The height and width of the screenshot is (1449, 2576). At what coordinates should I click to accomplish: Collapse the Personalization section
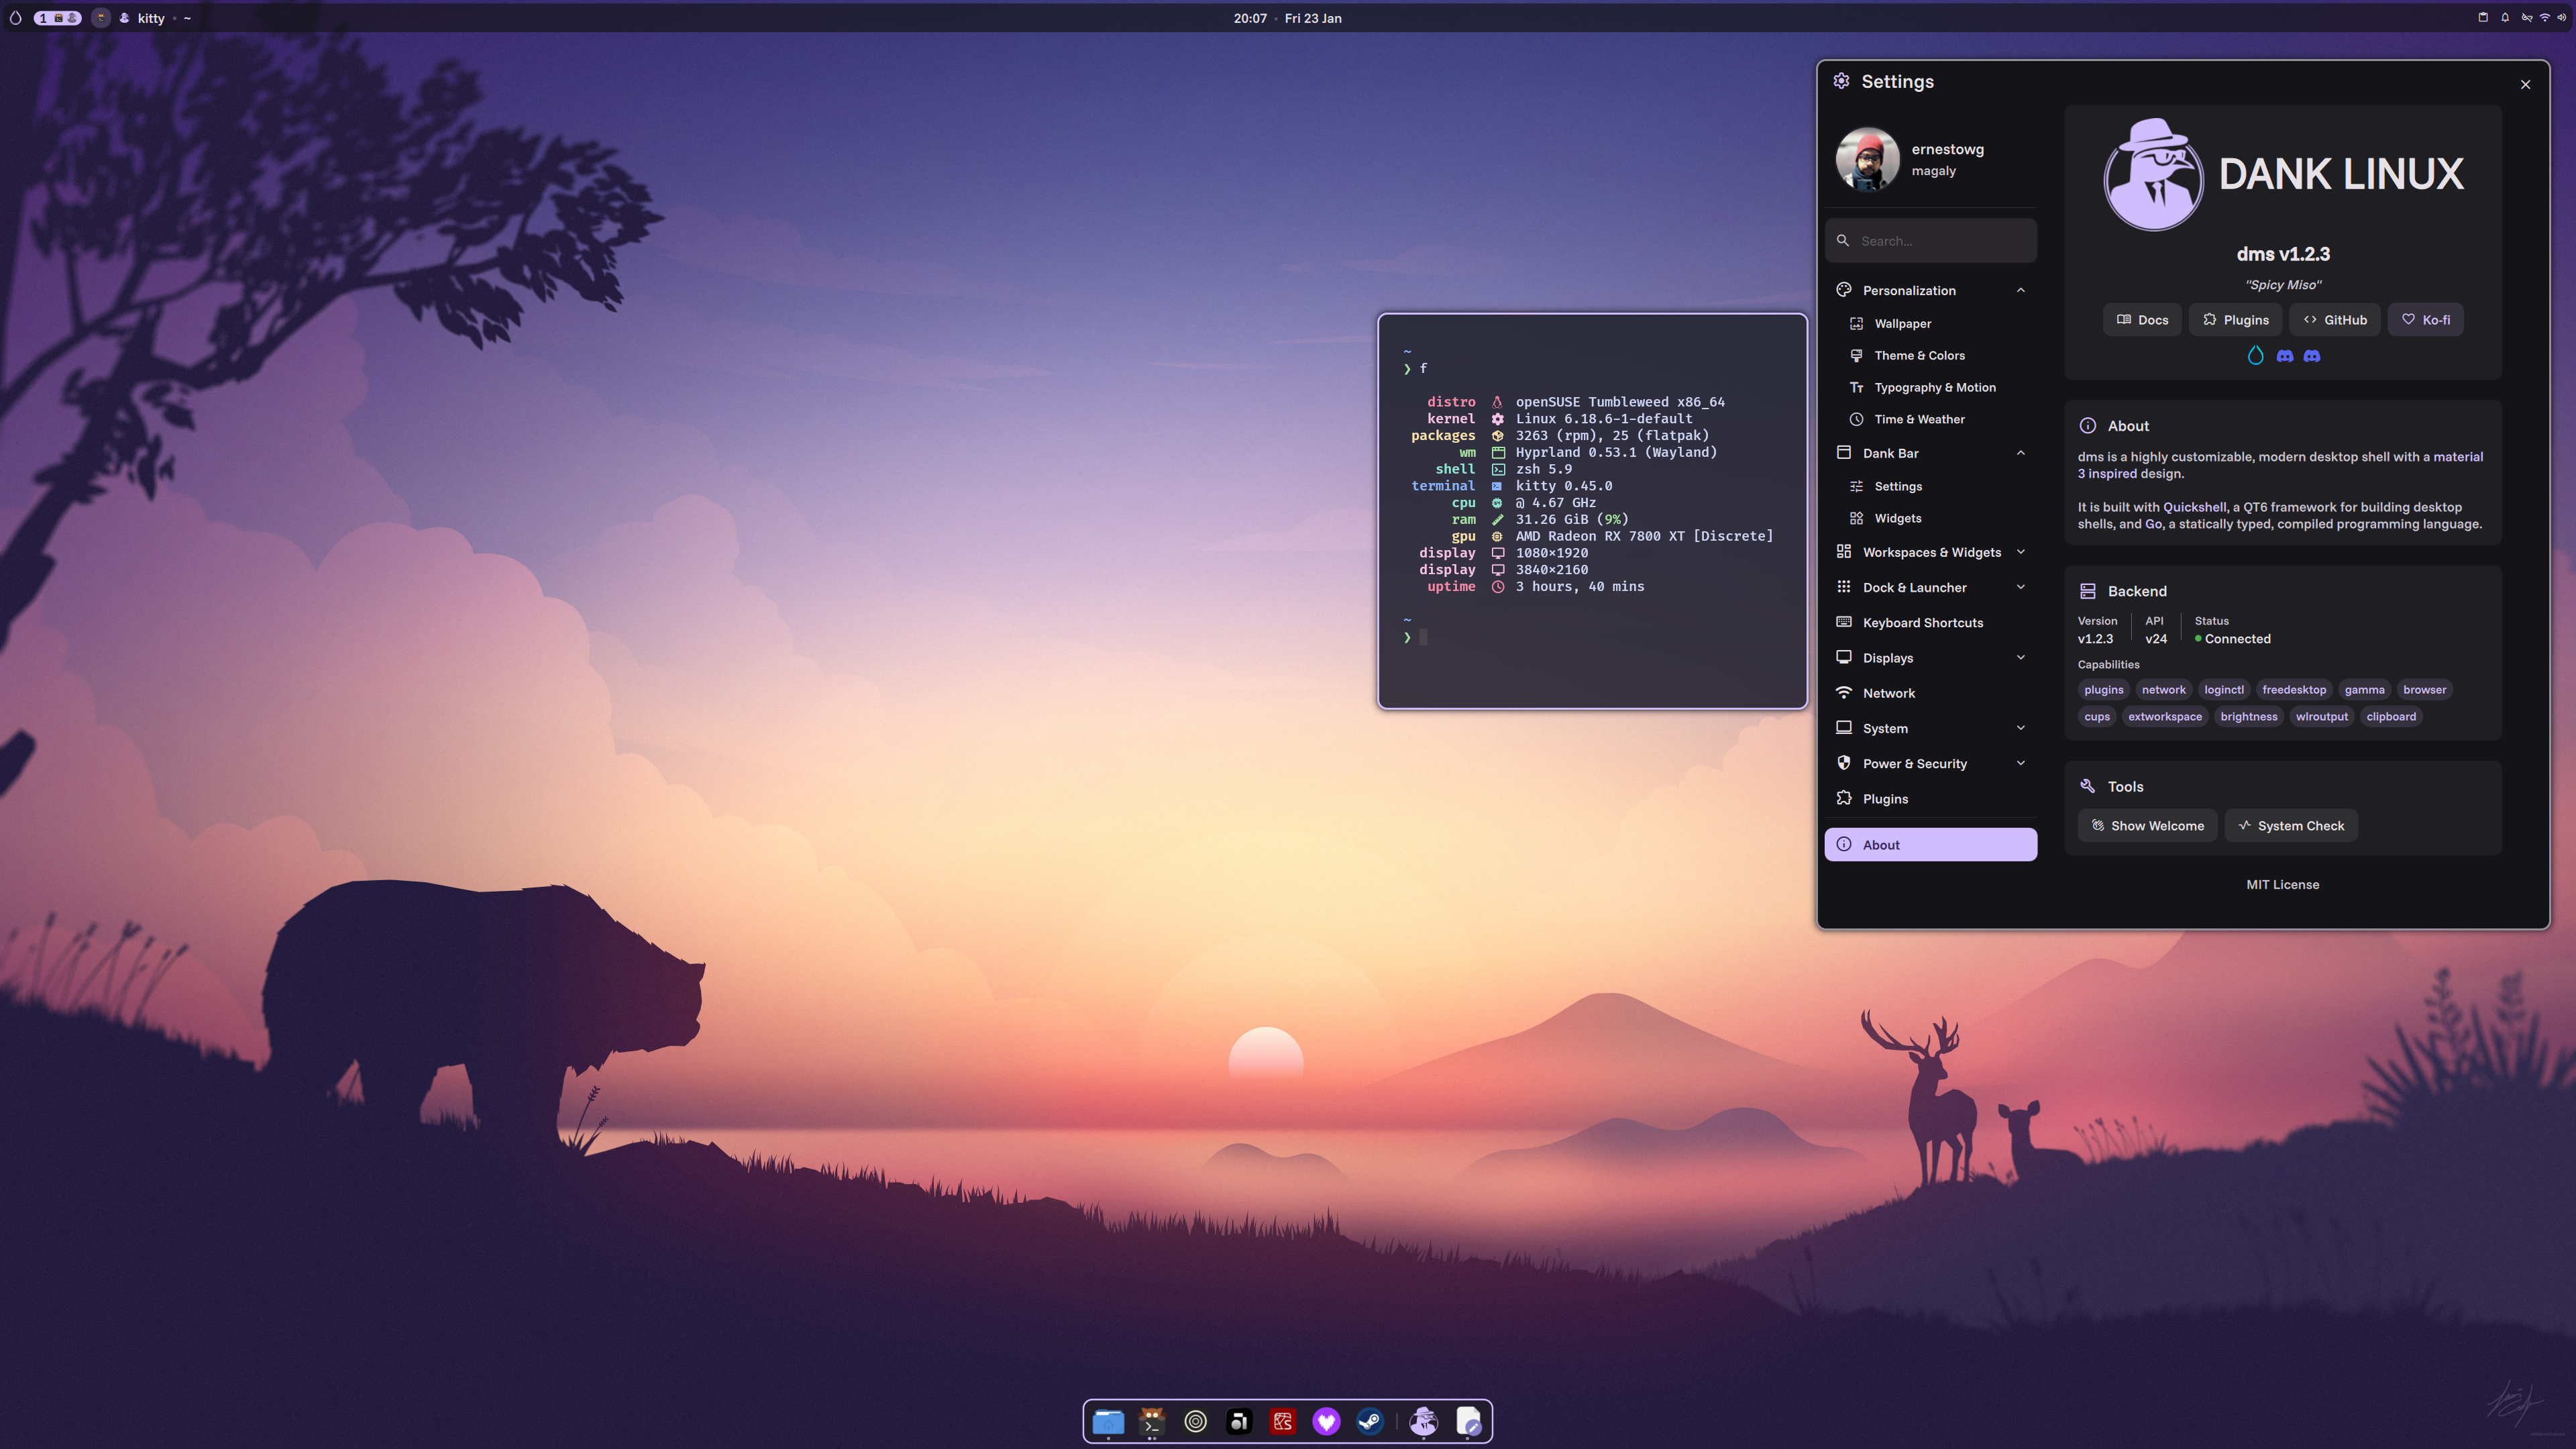(x=2020, y=290)
